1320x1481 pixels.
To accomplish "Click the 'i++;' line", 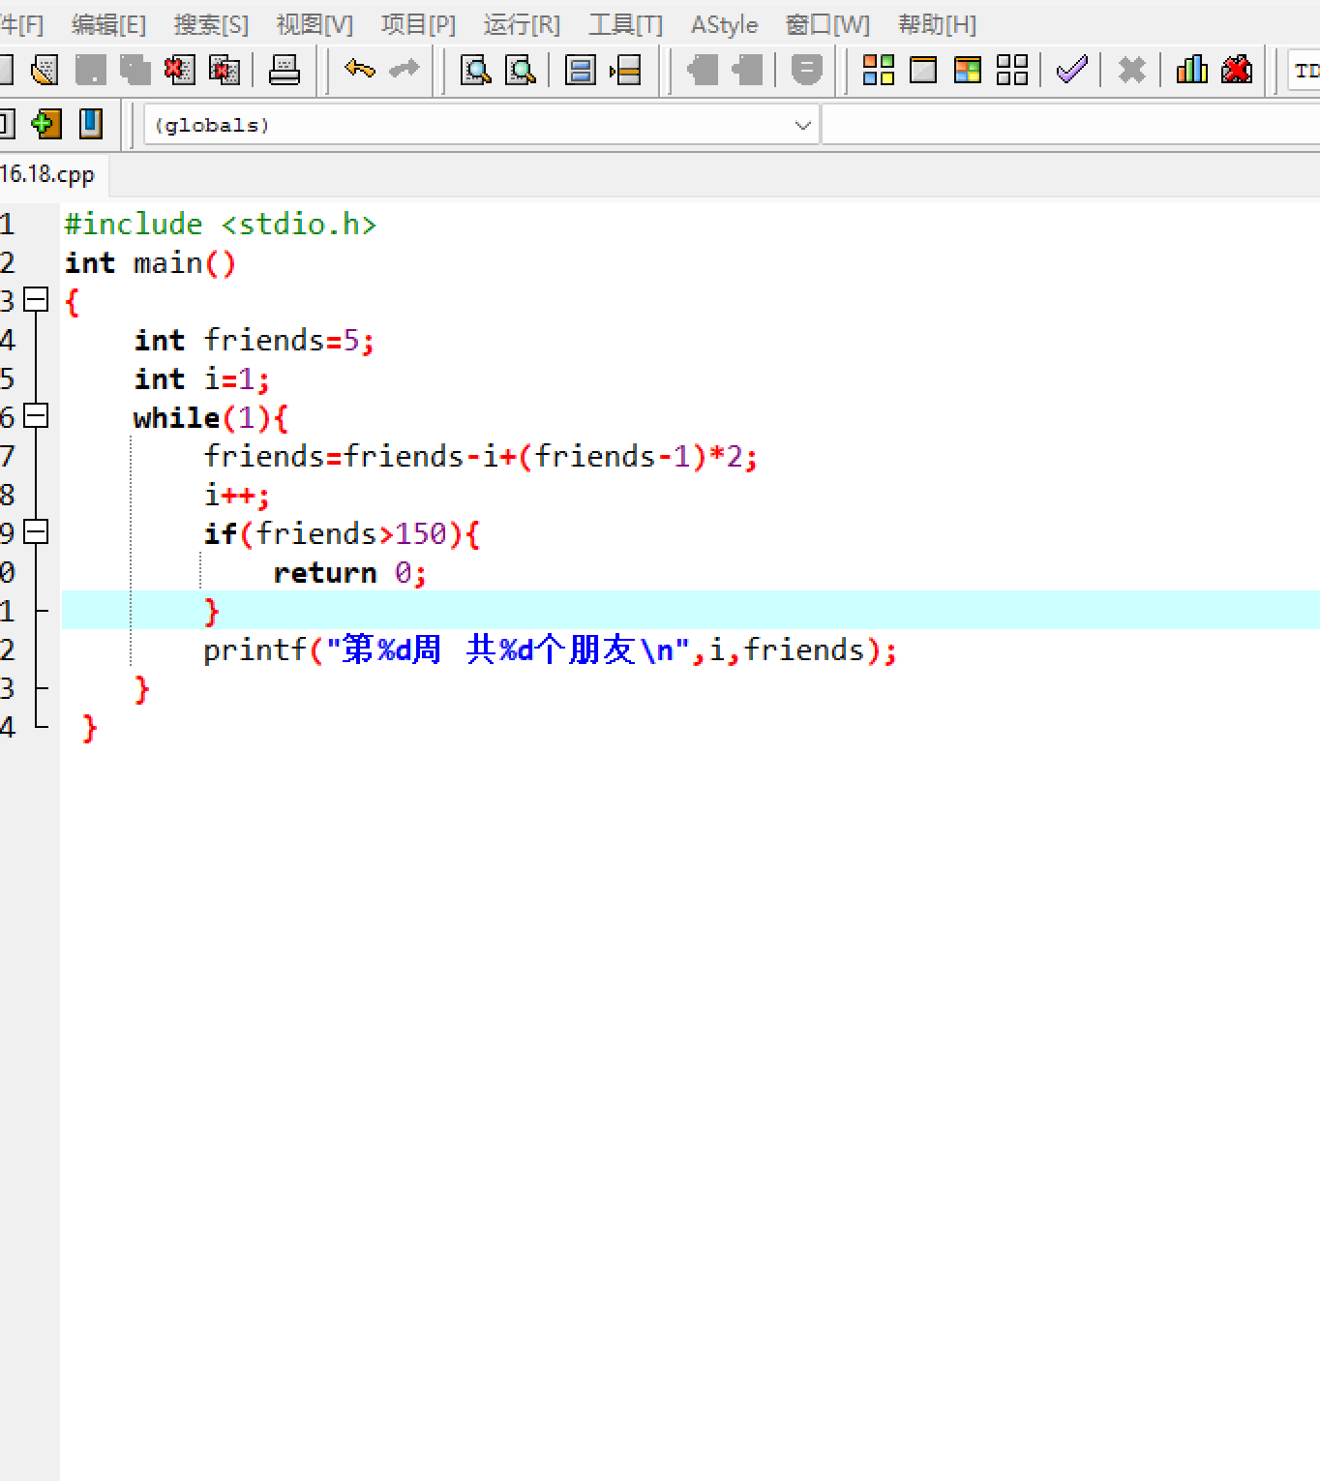I will 237,495.
